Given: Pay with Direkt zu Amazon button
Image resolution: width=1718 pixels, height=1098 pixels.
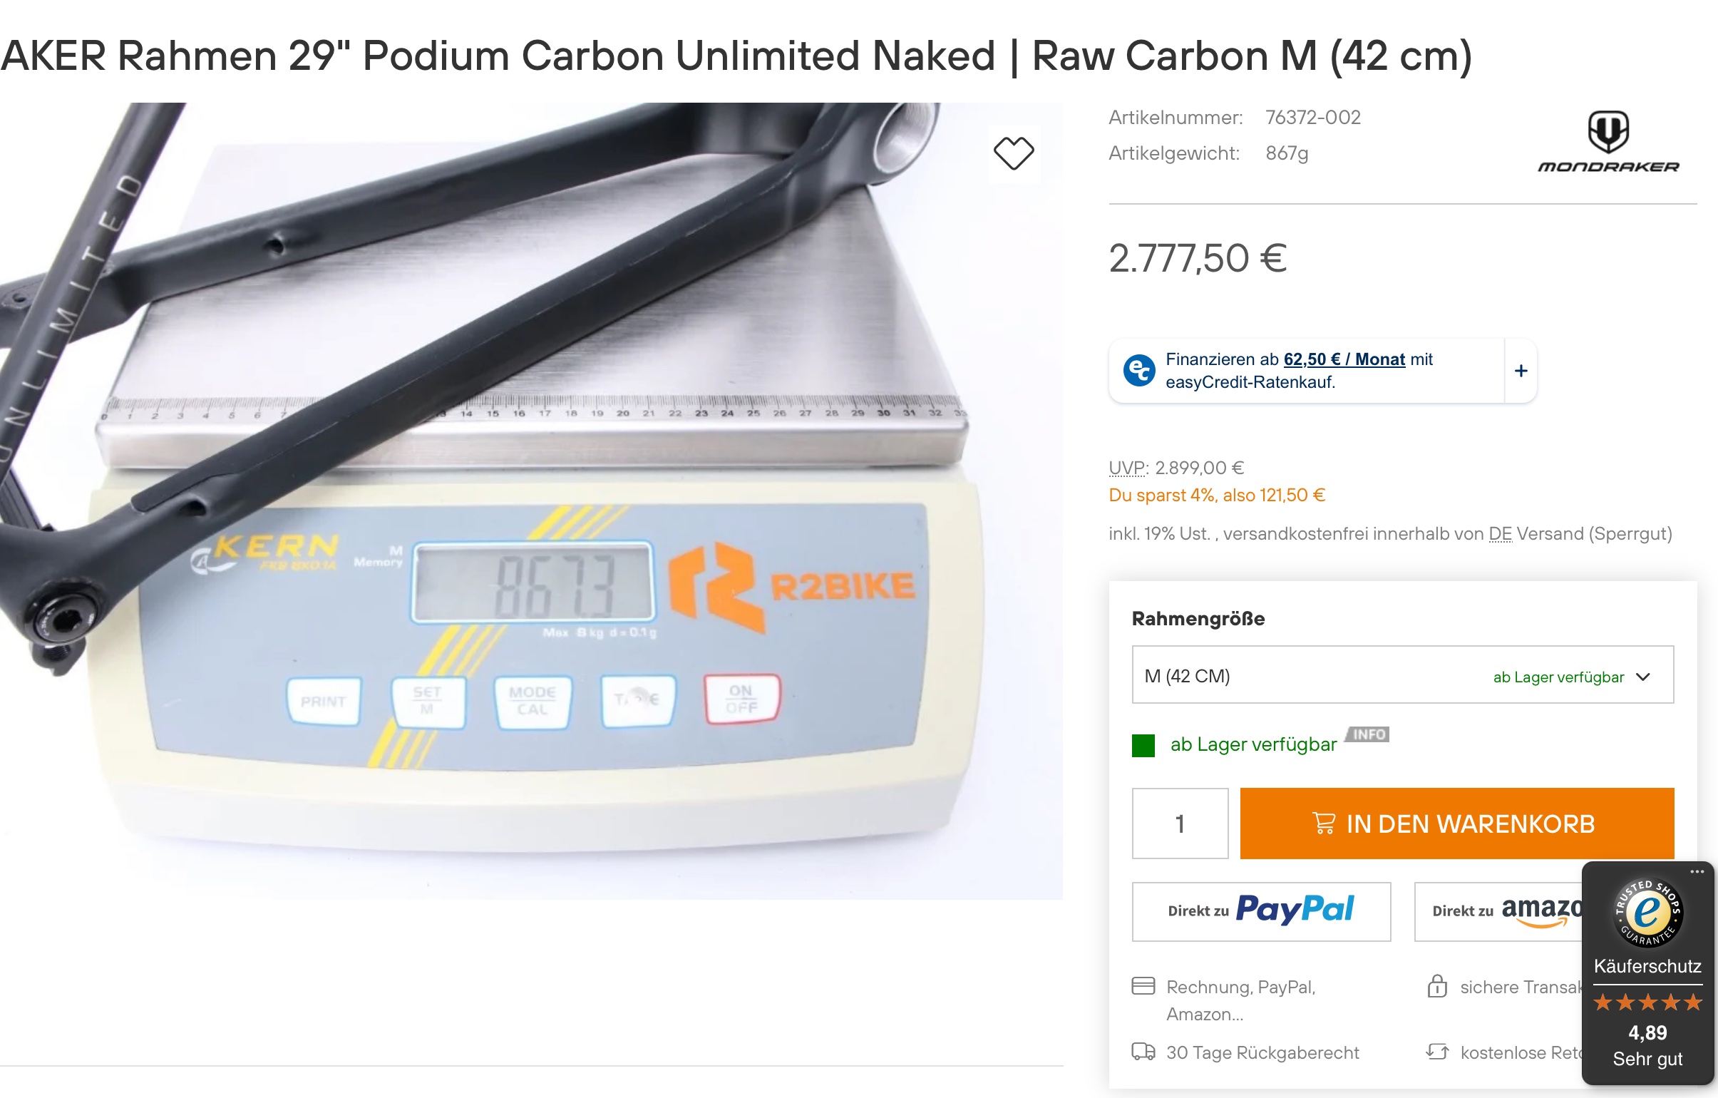Looking at the screenshot, I should click(1498, 911).
